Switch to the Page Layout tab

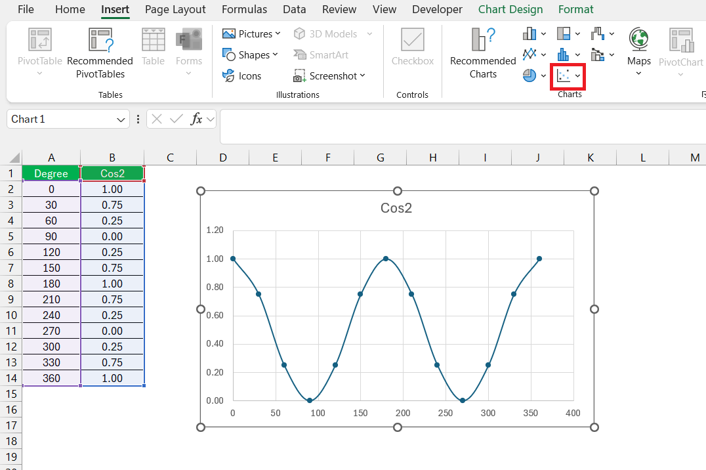[175, 9]
